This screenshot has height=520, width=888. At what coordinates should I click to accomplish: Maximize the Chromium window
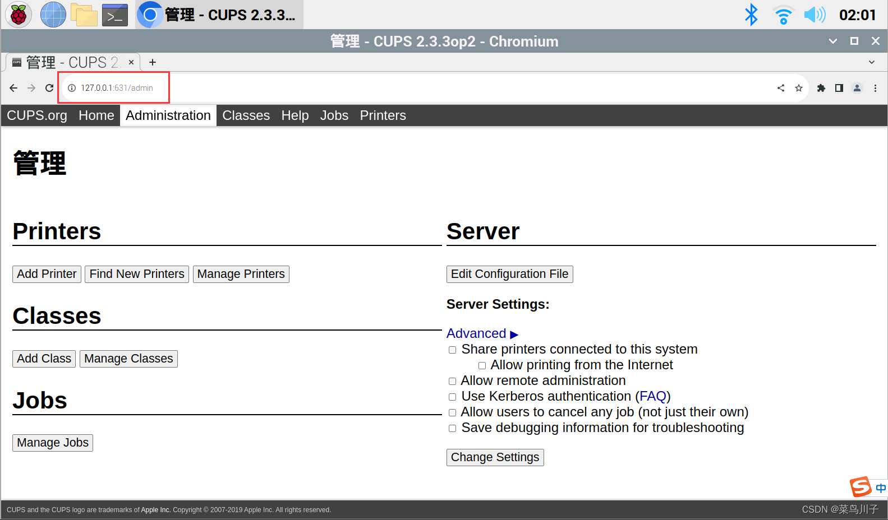(x=854, y=41)
